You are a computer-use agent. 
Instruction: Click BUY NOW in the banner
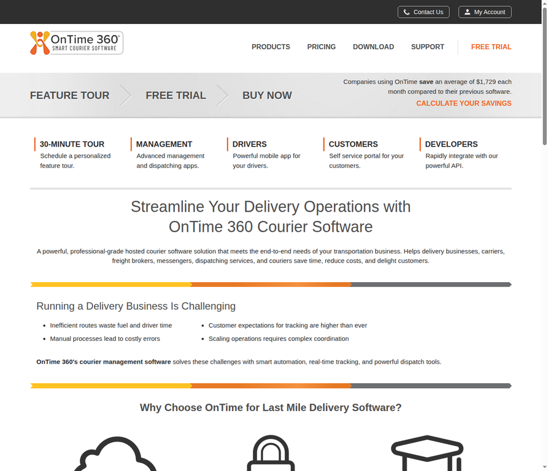[267, 95]
